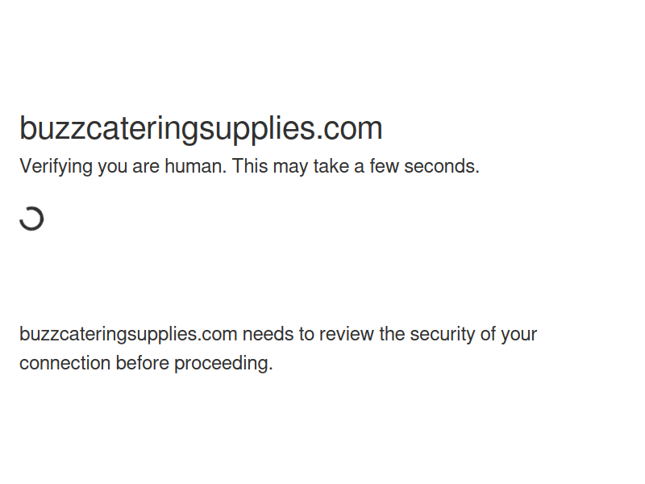
Task: Click the word 'security' in the paragraph
Action: tap(443, 334)
